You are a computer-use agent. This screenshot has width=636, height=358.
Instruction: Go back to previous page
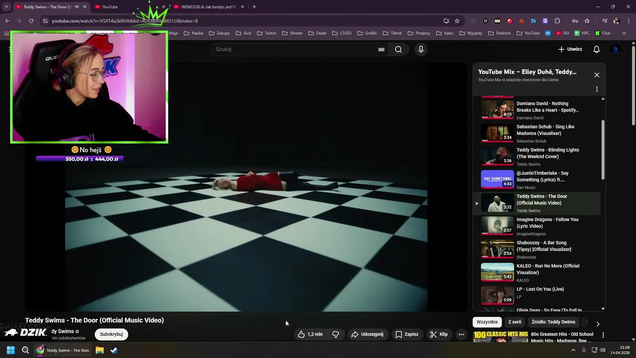7,21
